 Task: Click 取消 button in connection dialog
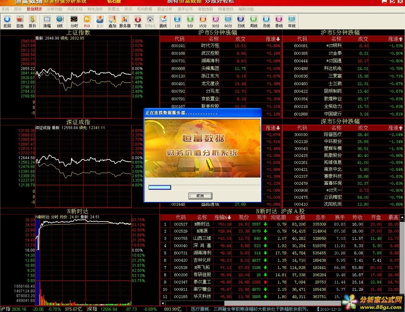200,196
